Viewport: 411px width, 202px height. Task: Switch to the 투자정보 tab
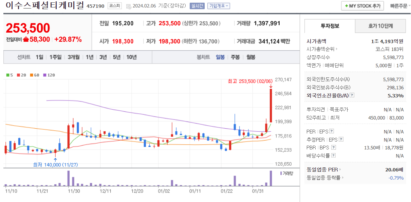[x=330, y=26]
